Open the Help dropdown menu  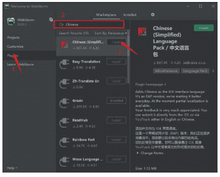click(x=12, y=168)
